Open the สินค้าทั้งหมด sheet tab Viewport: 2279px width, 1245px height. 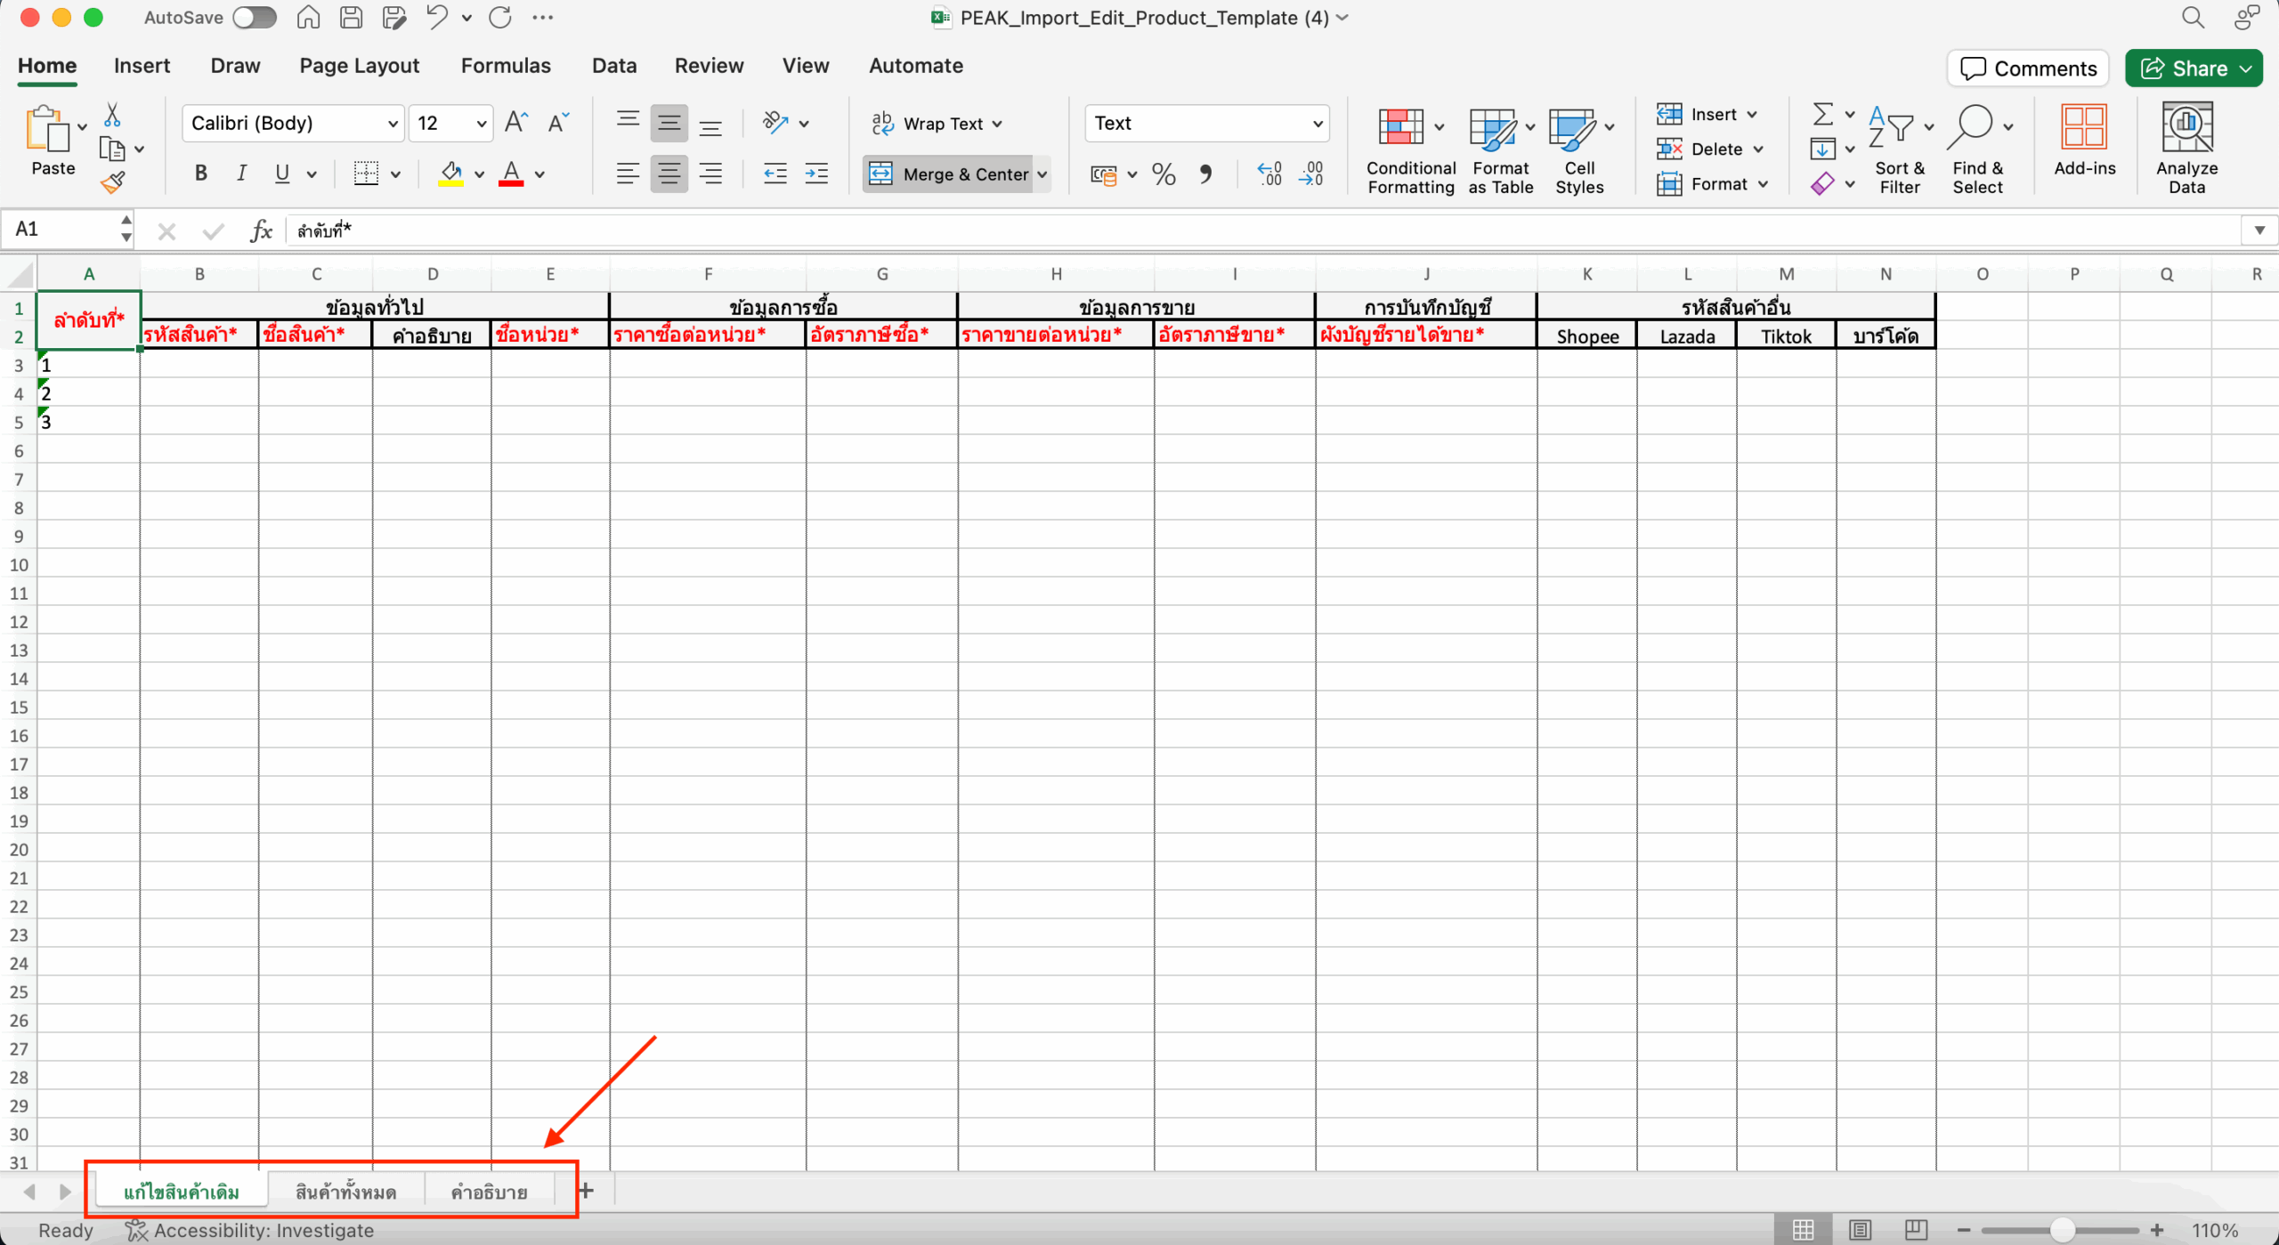point(347,1190)
